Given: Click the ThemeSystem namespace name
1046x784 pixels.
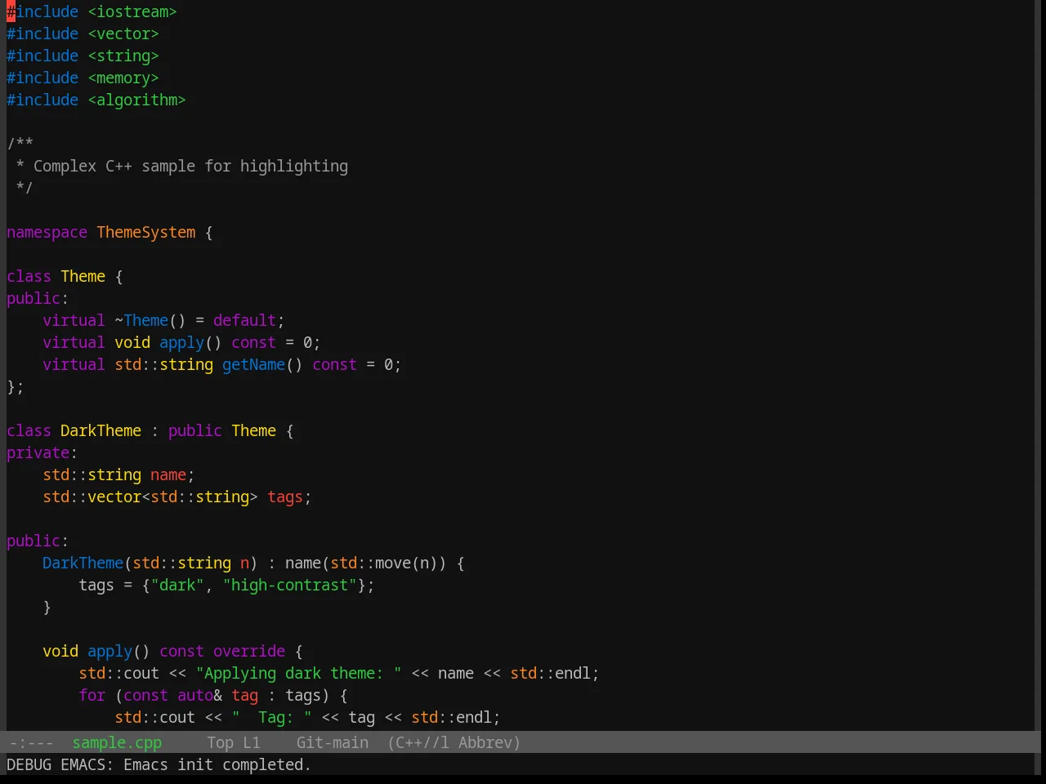Looking at the screenshot, I should click(x=146, y=232).
